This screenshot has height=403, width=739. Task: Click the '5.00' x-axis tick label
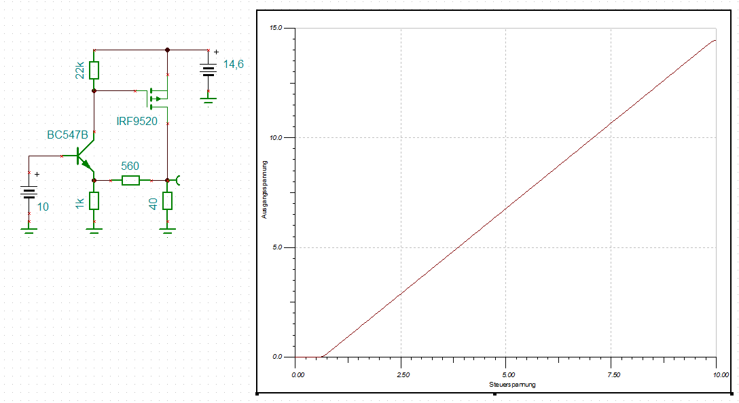(509, 375)
